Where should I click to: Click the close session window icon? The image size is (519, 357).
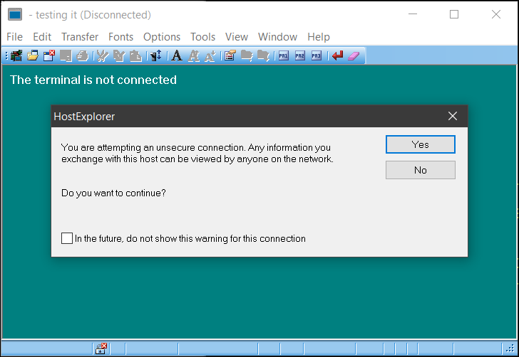49,55
